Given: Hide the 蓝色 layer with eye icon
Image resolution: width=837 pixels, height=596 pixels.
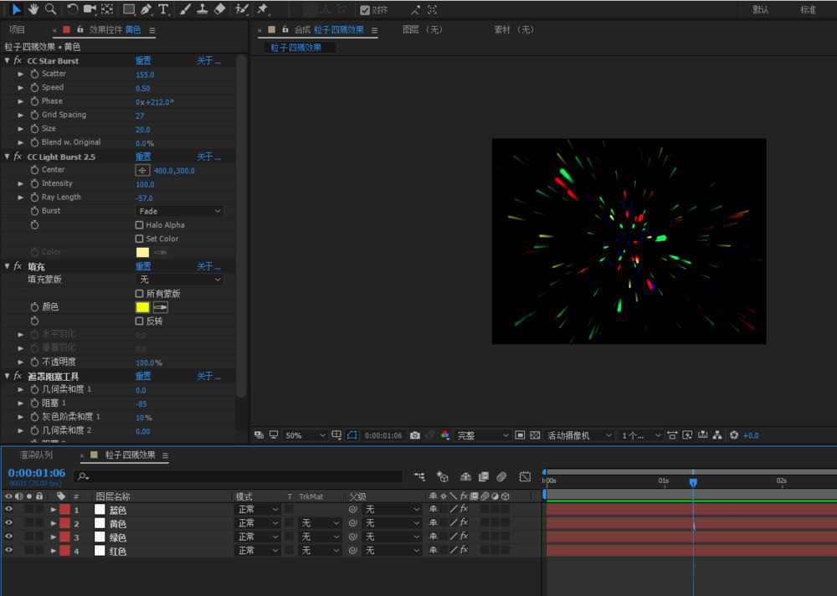Looking at the screenshot, I should point(8,510).
